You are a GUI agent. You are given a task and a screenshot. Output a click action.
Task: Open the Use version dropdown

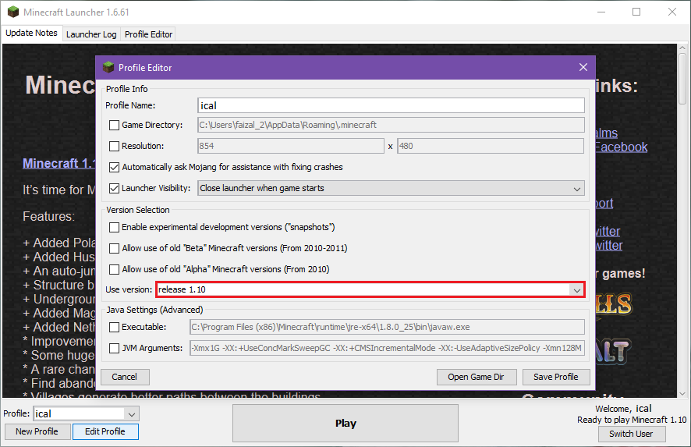click(x=370, y=289)
